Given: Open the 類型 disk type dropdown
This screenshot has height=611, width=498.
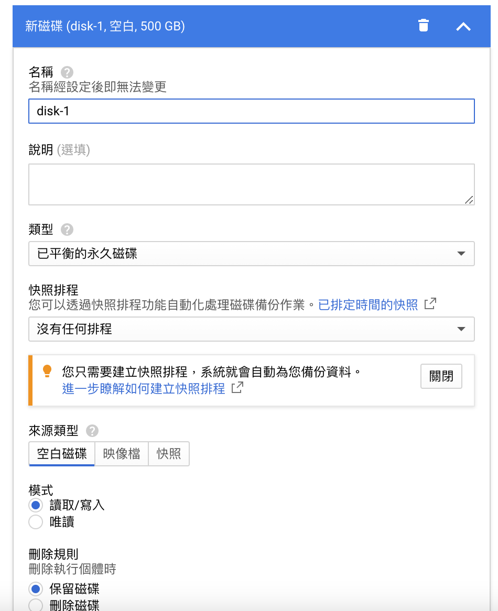Looking at the screenshot, I should click(x=252, y=254).
